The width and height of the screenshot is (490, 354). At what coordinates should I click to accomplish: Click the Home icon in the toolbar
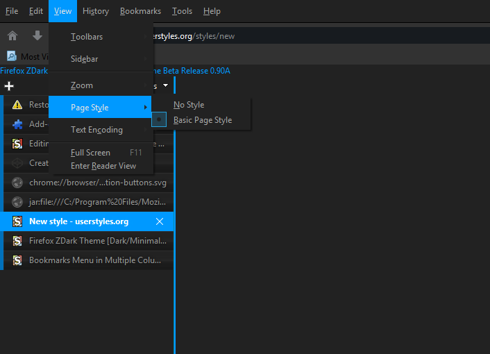click(x=12, y=35)
